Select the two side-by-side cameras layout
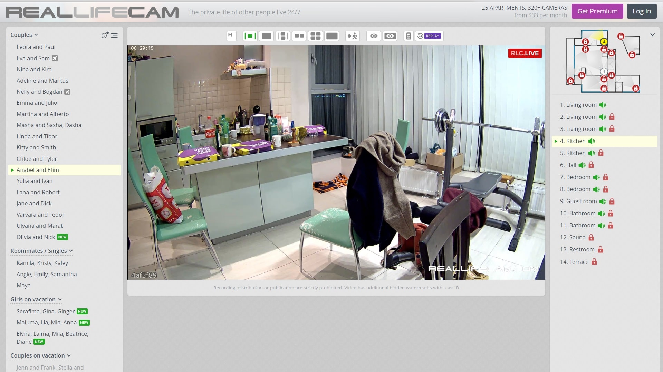This screenshot has height=372, width=663. pyautogui.click(x=299, y=36)
